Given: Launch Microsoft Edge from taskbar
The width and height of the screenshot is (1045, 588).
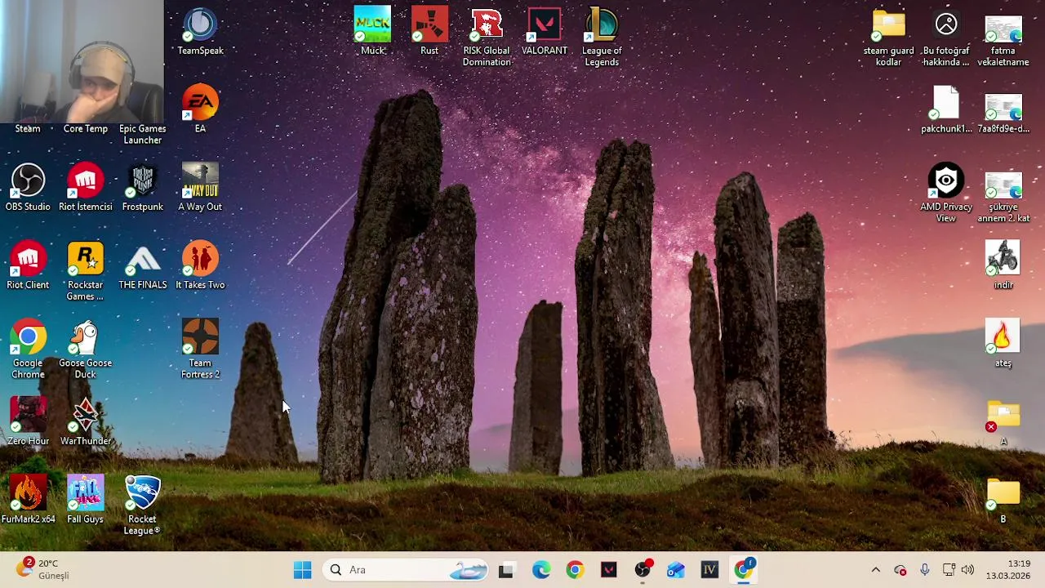Looking at the screenshot, I should pyautogui.click(x=541, y=570).
